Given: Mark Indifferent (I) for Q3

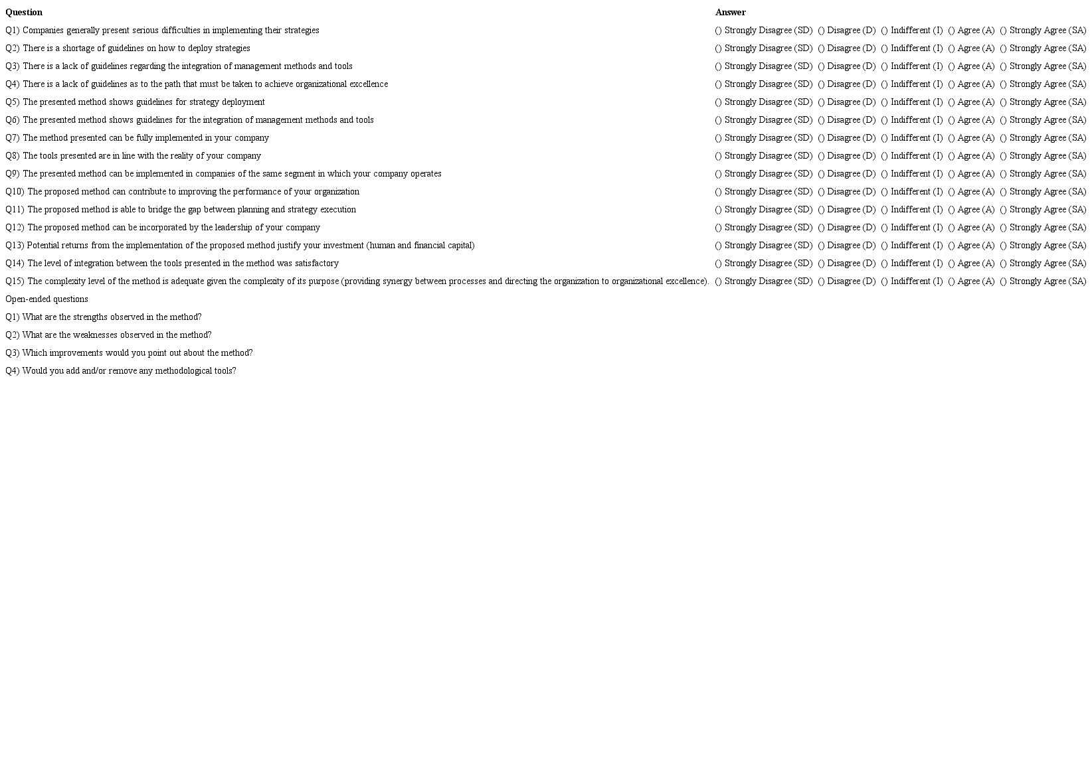Looking at the screenshot, I should pyautogui.click(x=911, y=66).
